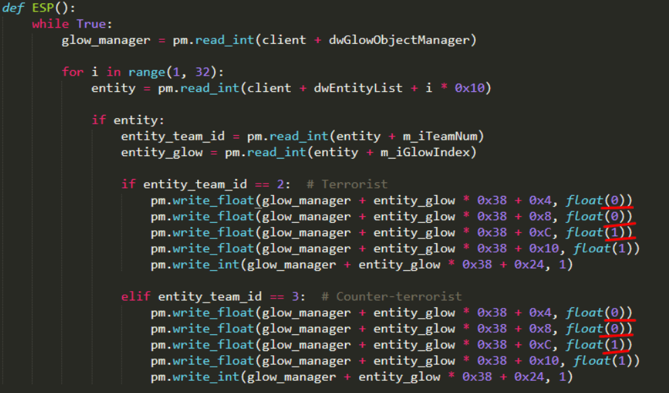
Task: Click 0x10 offset in Terrorist block
Action: 543,248
